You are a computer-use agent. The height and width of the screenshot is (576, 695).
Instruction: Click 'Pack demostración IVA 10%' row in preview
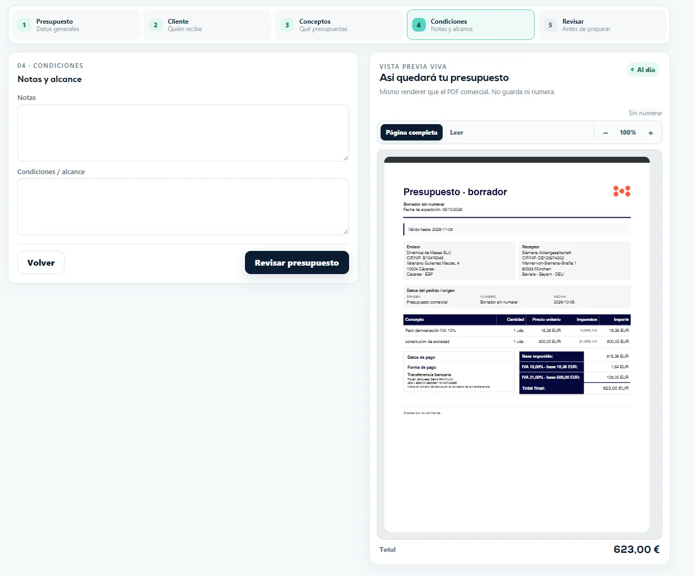tap(517, 331)
